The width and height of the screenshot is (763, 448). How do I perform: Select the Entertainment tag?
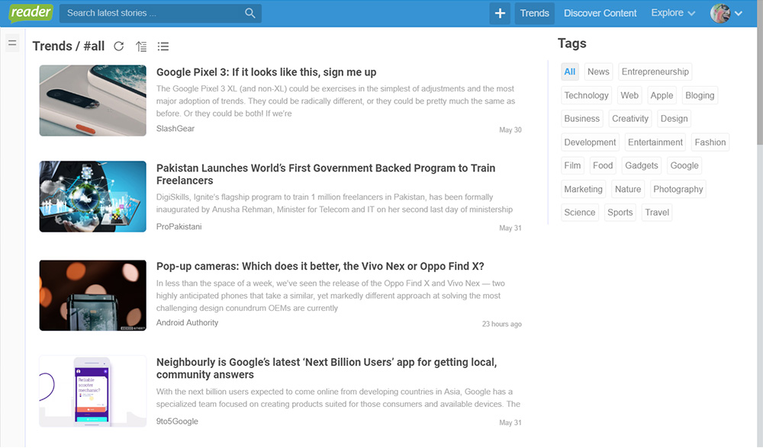click(655, 142)
